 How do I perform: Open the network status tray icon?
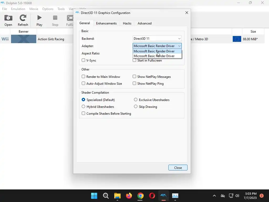231,196
